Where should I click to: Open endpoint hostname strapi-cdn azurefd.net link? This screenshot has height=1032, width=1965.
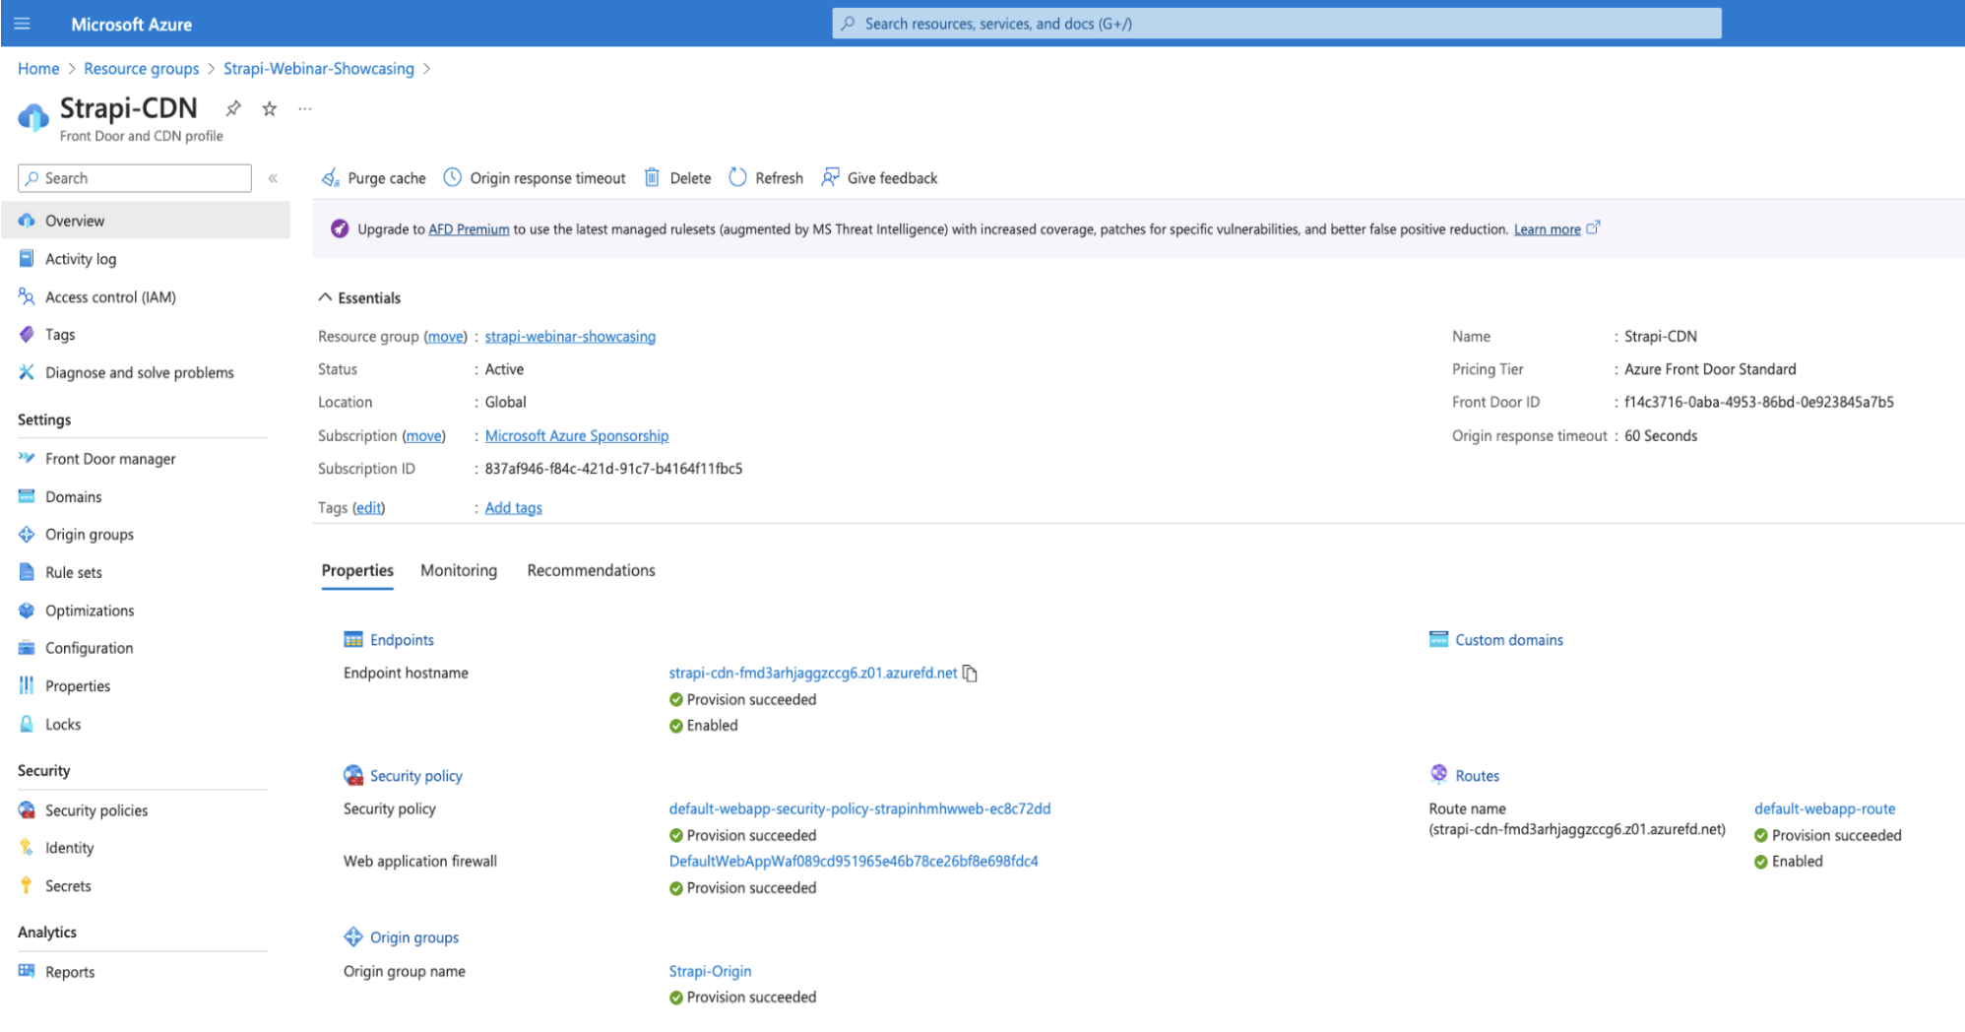[x=813, y=674]
